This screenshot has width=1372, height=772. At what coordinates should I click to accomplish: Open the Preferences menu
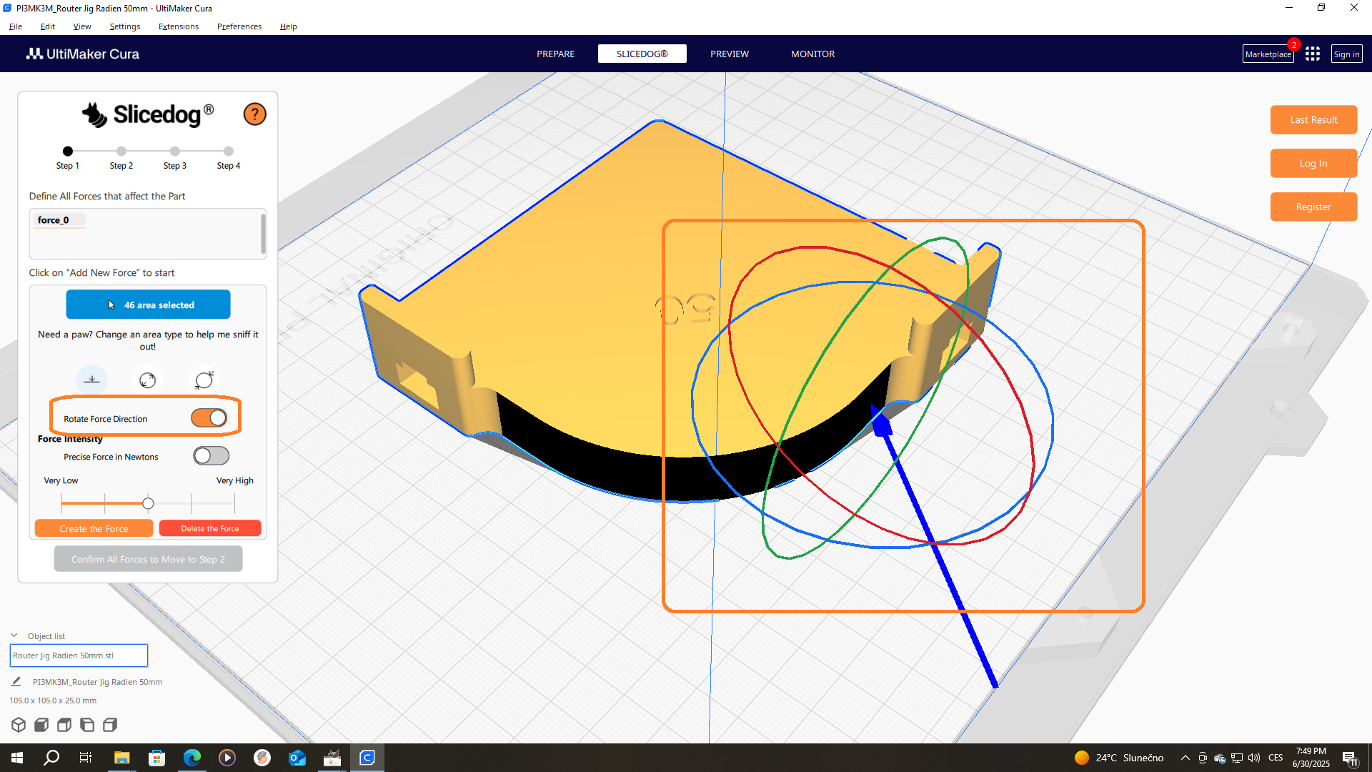point(239,26)
